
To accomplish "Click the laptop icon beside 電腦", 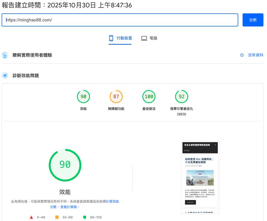I will [144, 38].
